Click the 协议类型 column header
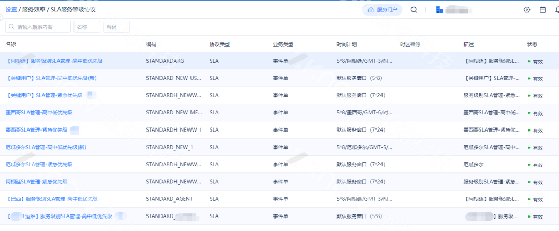 tap(219, 45)
